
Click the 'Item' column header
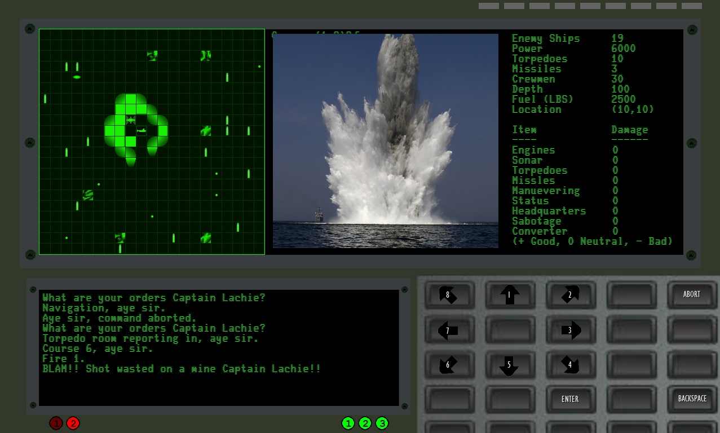pyautogui.click(x=524, y=130)
